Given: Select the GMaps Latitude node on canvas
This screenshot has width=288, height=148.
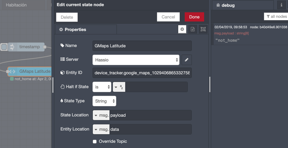Looking at the screenshot, I should point(30,71).
